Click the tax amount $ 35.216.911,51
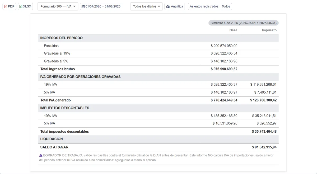 tap(264, 116)
